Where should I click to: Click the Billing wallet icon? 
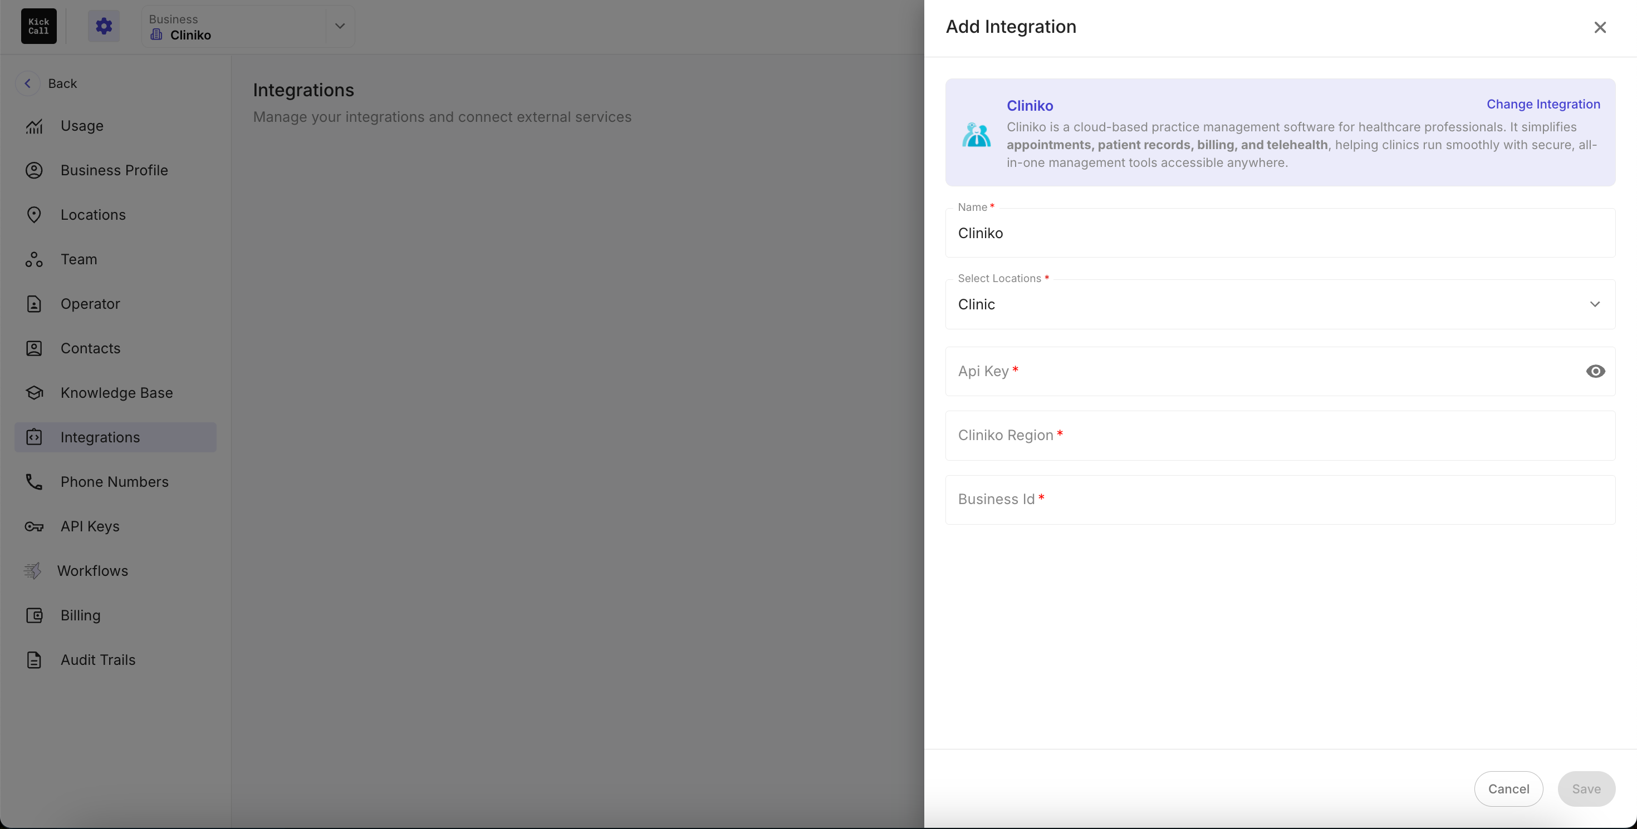coord(35,615)
